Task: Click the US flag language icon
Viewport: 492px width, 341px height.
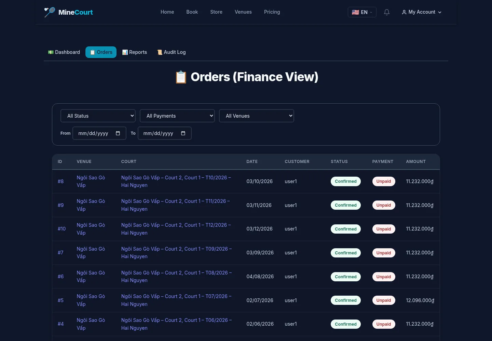Action: coord(355,12)
